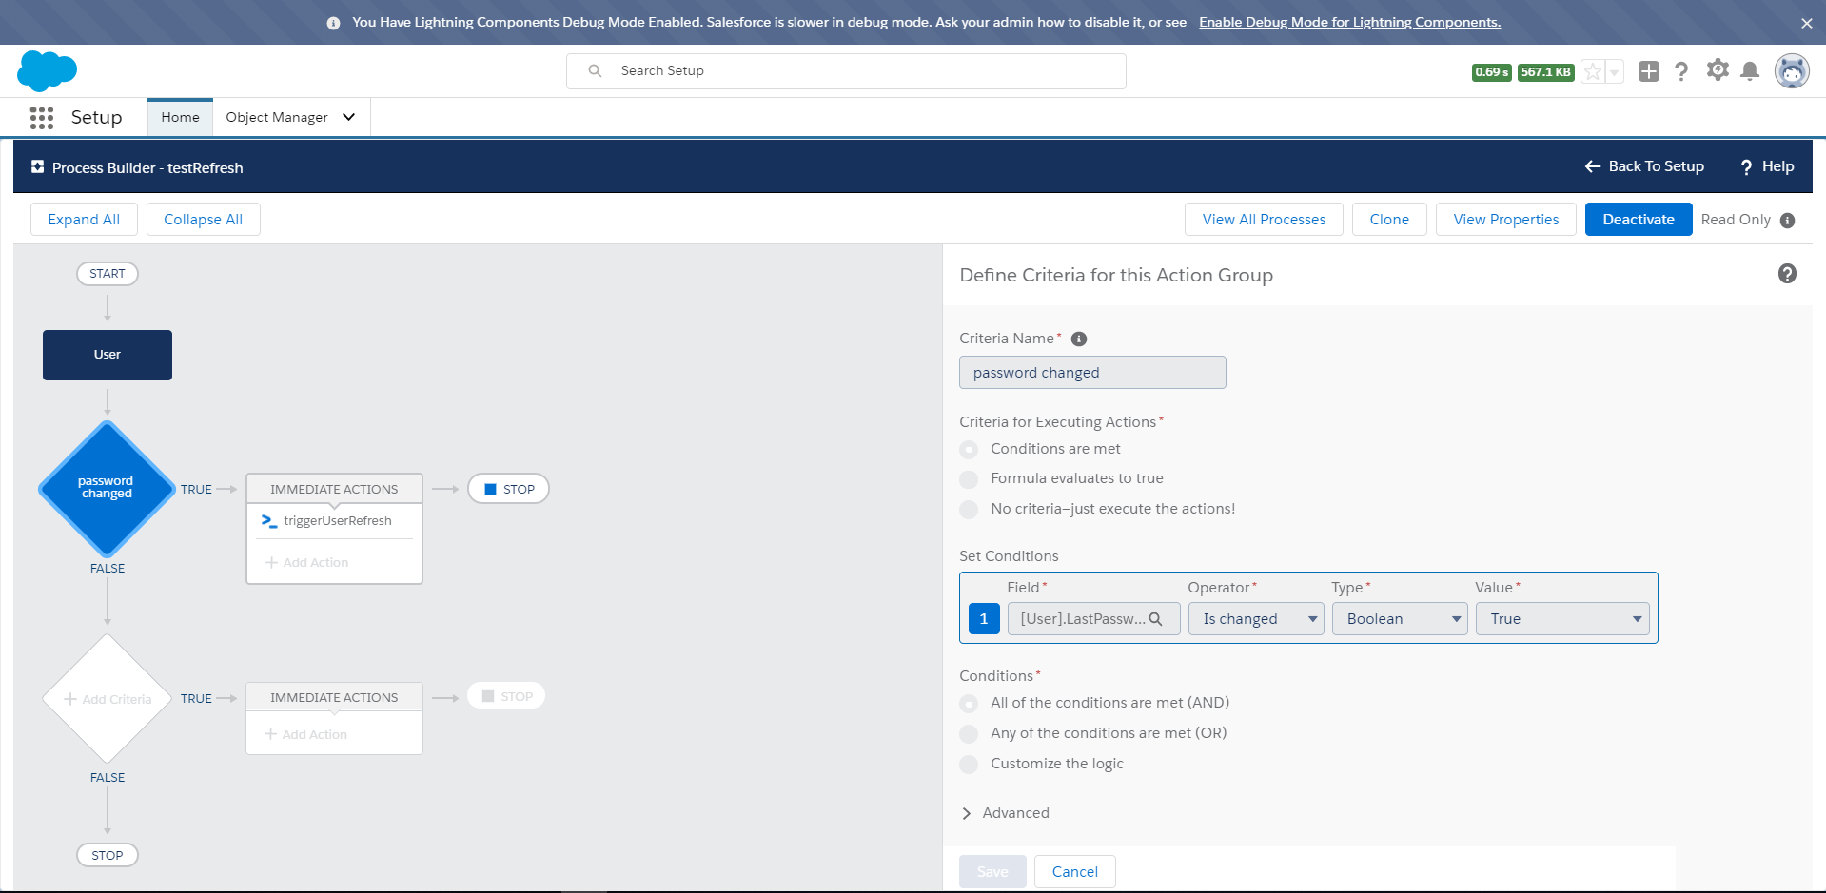Click Add Action under triggerUserRefresh
Screen dimensions: 1826x893
[x=306, y=563]
